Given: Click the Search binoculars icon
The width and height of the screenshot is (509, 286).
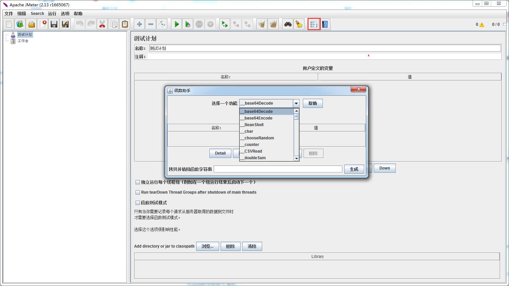Looking at the screenshot, I should [288, 24].
